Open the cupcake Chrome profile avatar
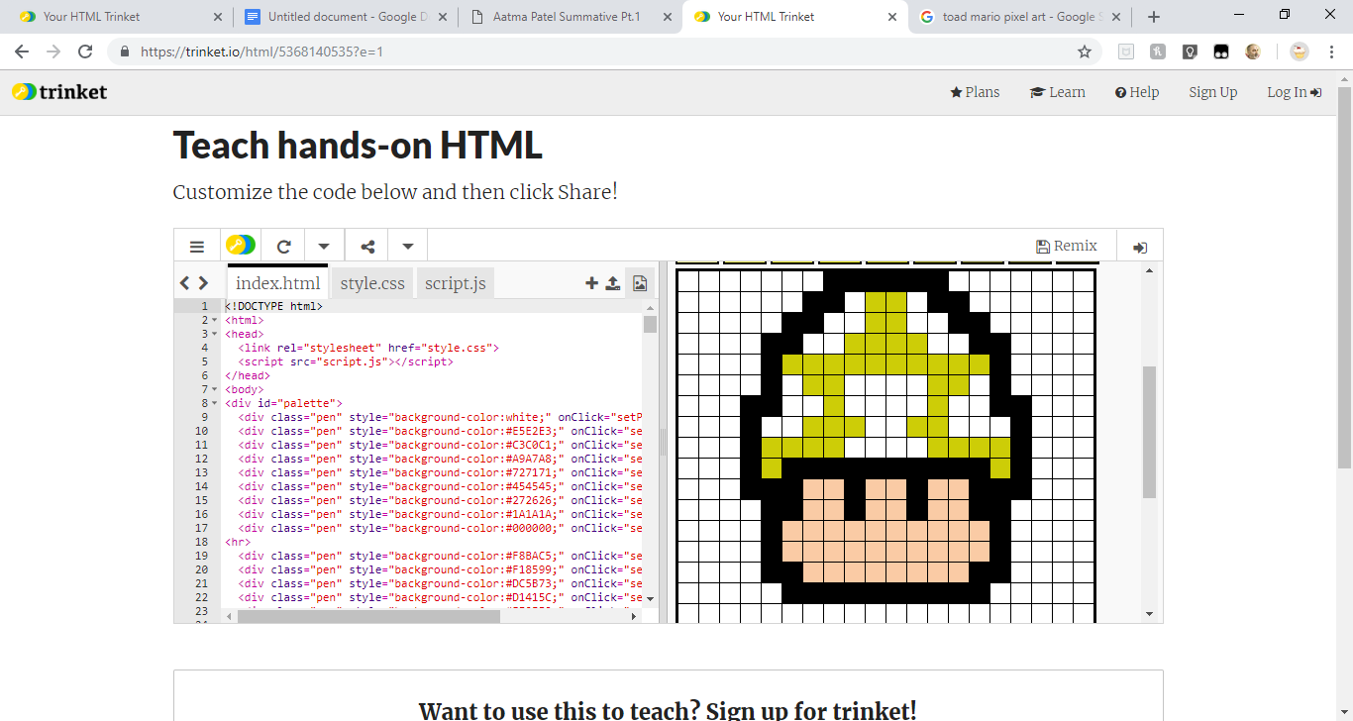 (1300, 51)
